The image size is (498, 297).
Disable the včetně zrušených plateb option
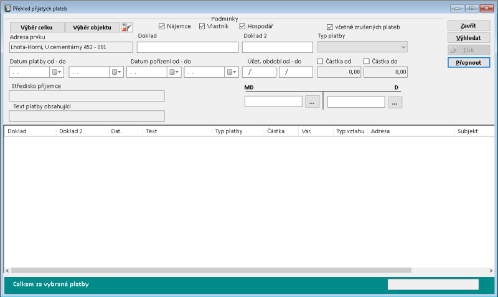tap(330, 27)
